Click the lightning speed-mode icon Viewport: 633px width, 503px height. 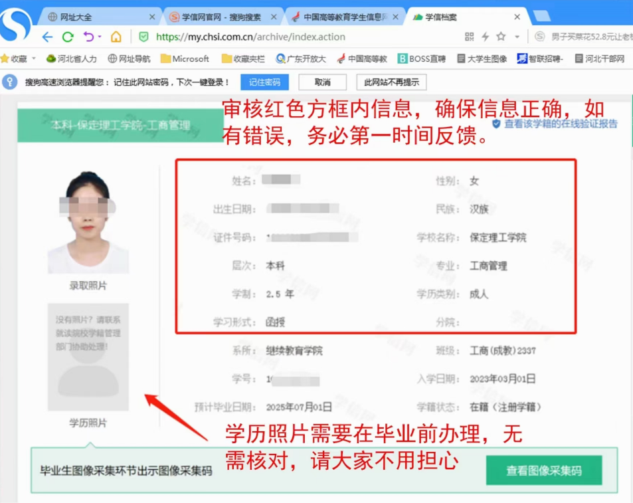[x=485, y=37]
